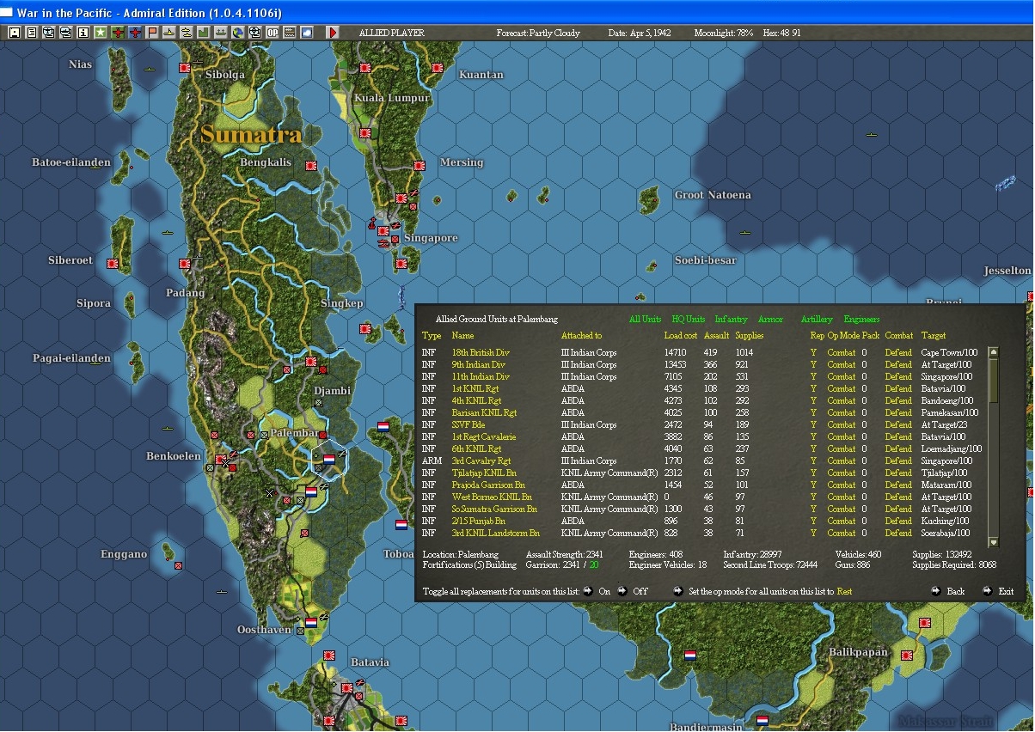
Task: Change 'Defend' setting for Barisan KNIL Rgt
Action: pos(898,412)
